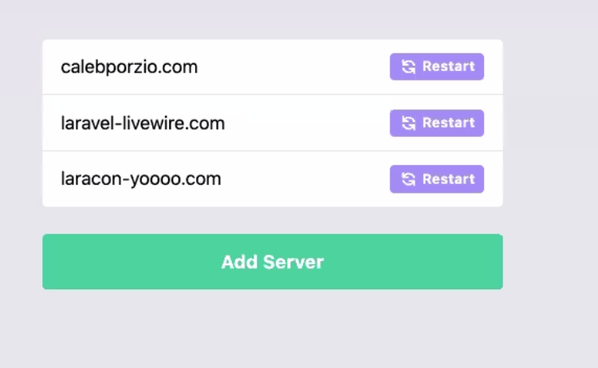The height and width of the screenshot is (368, 598).
Task: Restart the calebporzio.com server
Action: (x=437, y=67)
